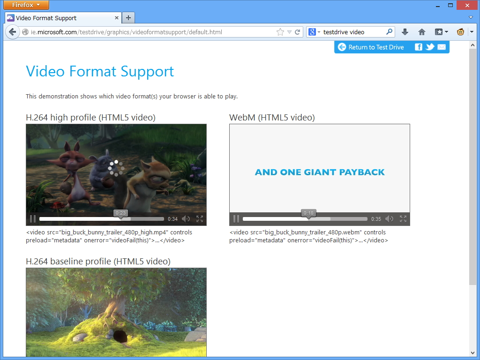
Task: Open the Firefox application menu button
Action: tap(26, 5)
